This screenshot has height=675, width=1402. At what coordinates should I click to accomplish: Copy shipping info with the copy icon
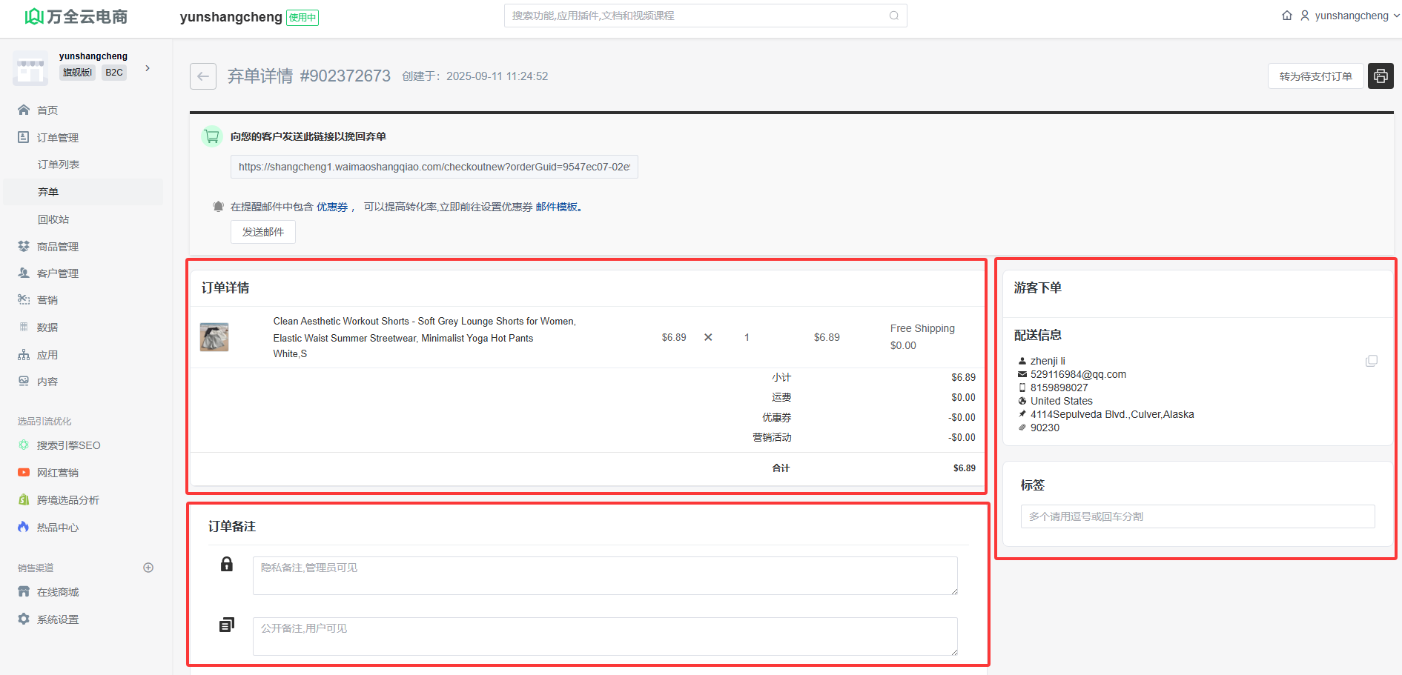pos(1371,361)
